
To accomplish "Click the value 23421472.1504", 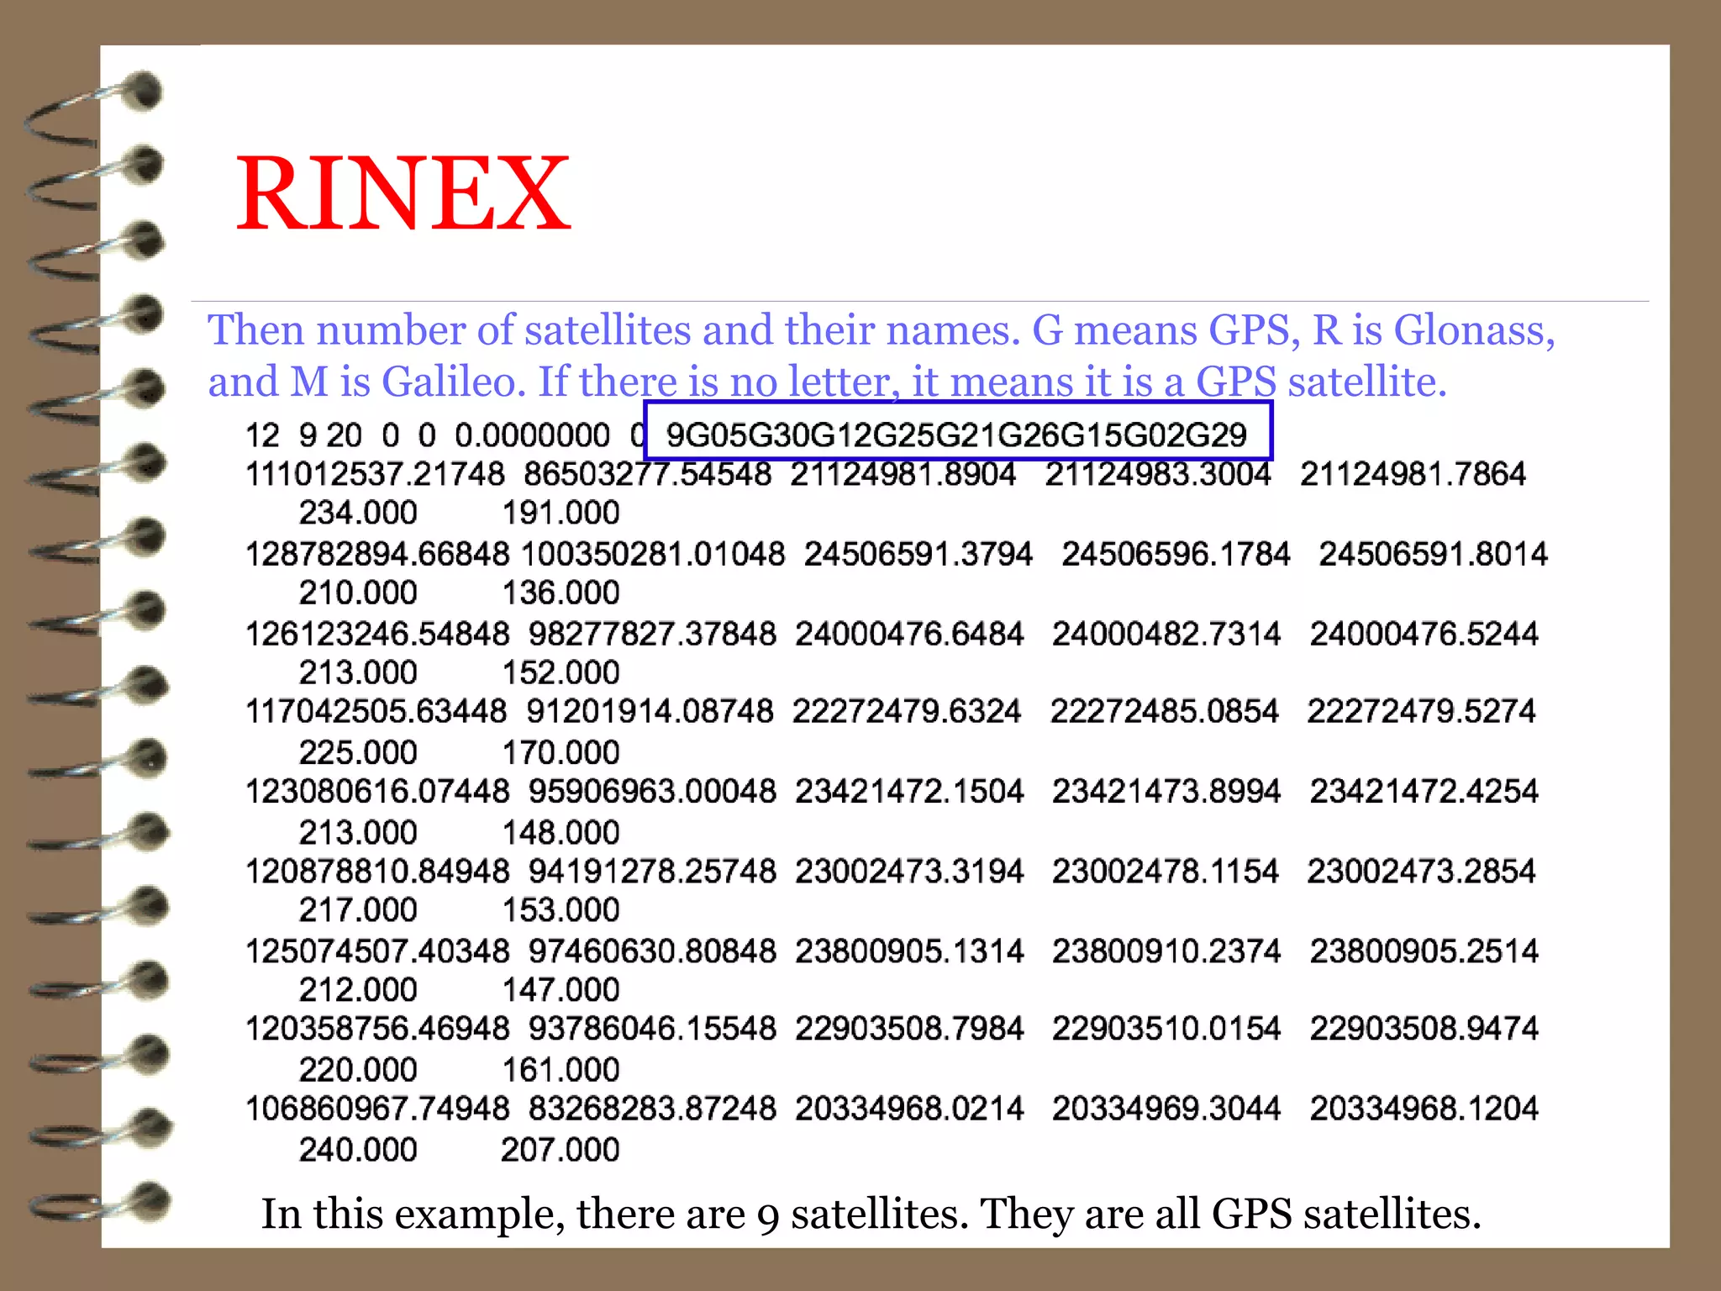I will click(910, 792).
